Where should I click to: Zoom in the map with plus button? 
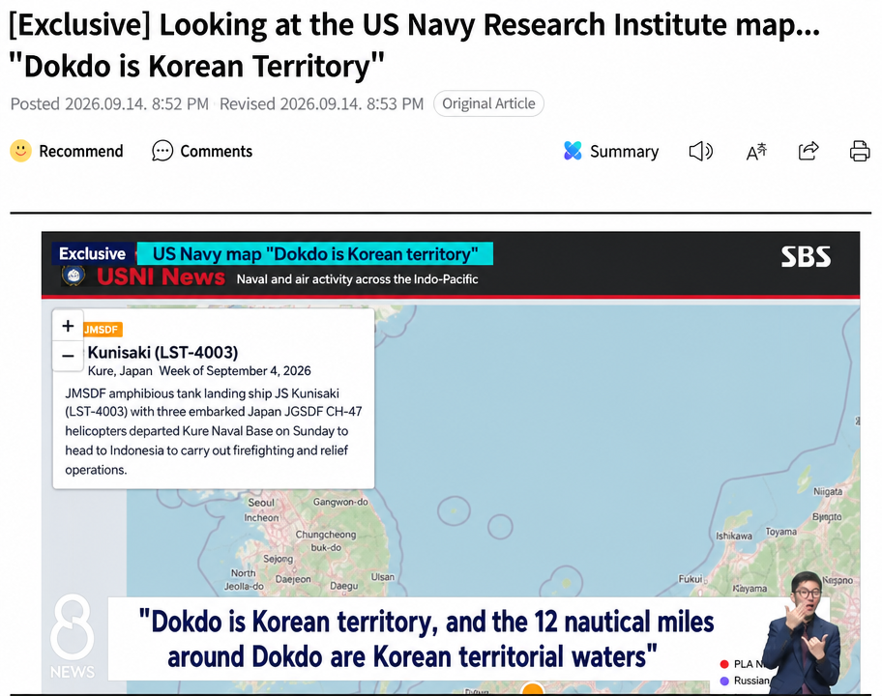68,326
